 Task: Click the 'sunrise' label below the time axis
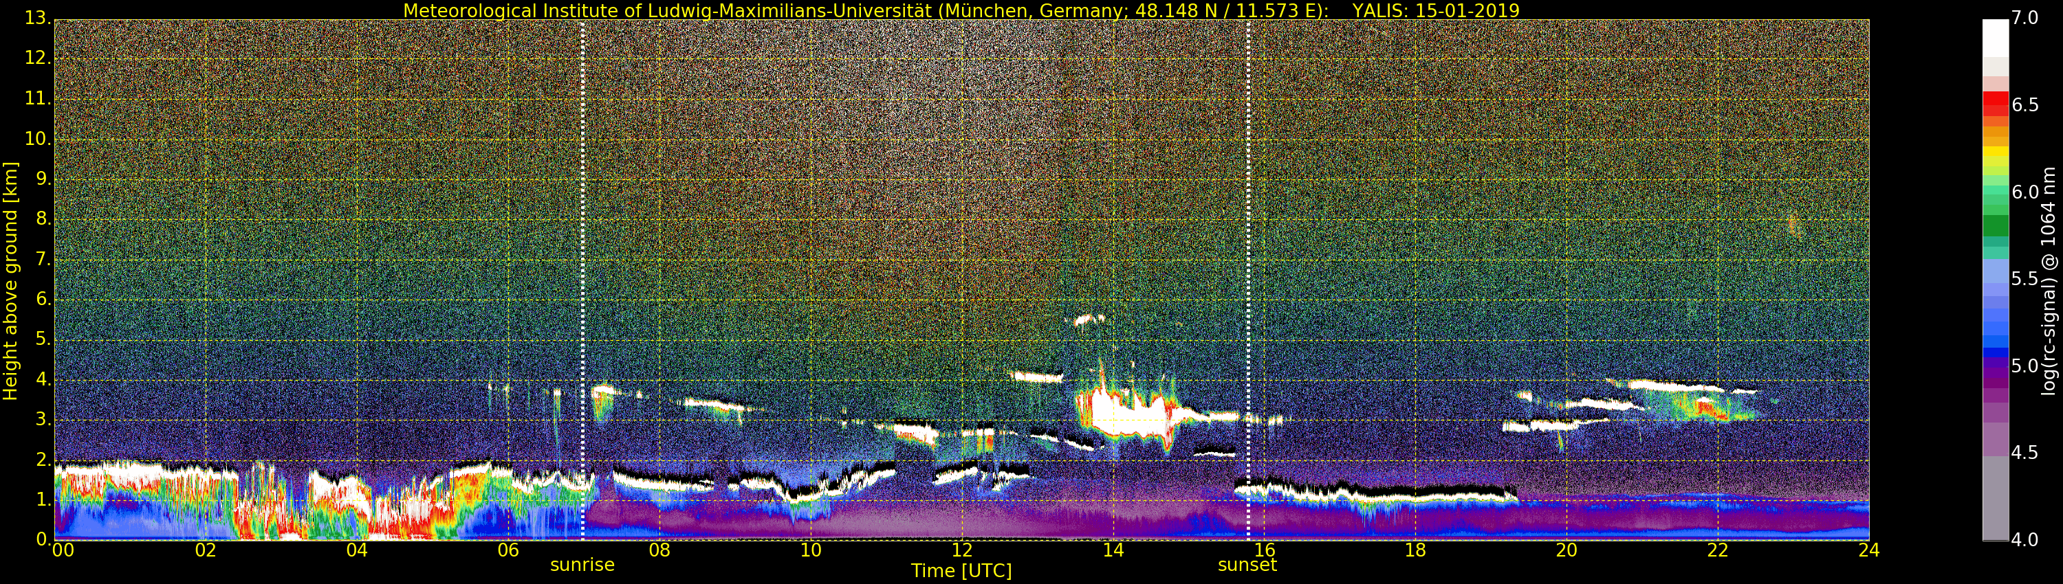582,565
